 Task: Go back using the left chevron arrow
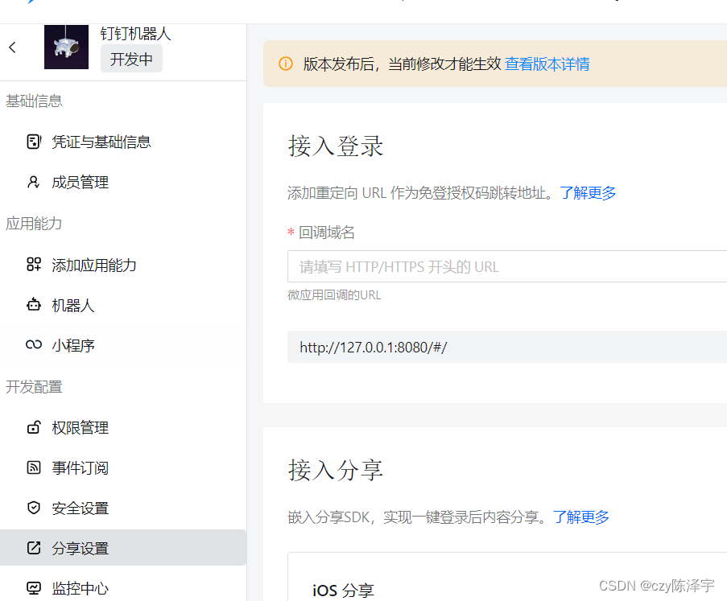click(13, 47)
